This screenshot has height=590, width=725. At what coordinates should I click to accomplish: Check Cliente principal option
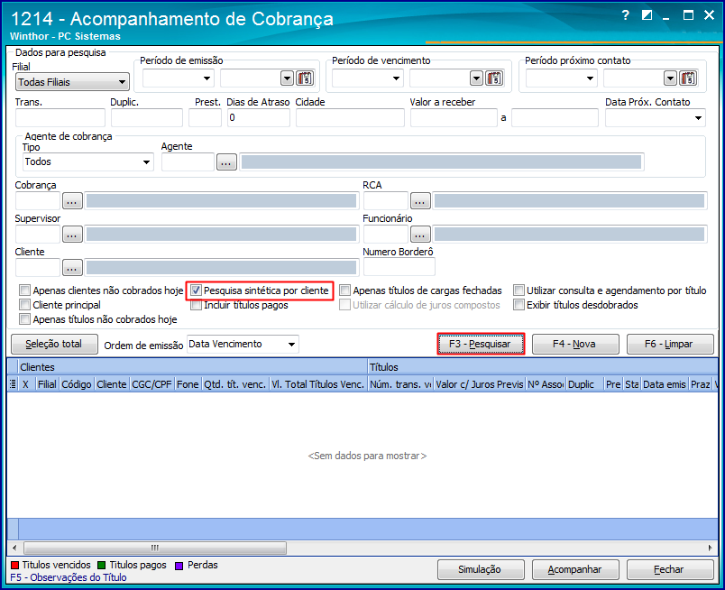tap(24, 305)
